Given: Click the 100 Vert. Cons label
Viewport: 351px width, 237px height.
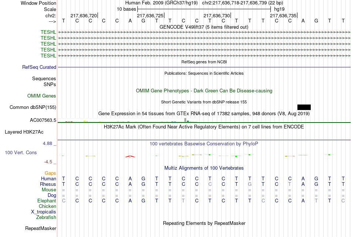Looking at the screenshot, I should tap(21, 152).
